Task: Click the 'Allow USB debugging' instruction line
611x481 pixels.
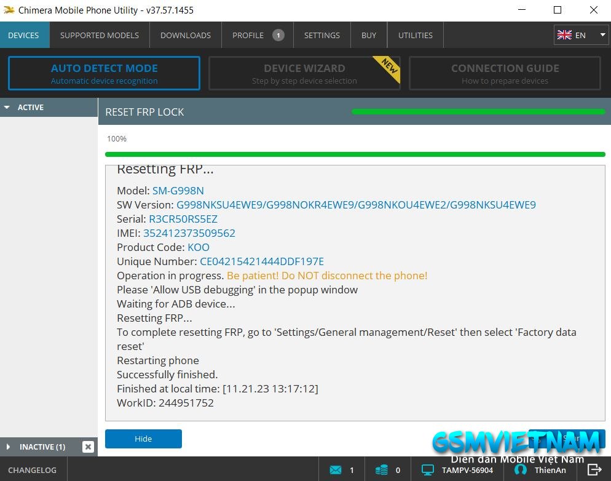Action: click(x=237, y=290)
